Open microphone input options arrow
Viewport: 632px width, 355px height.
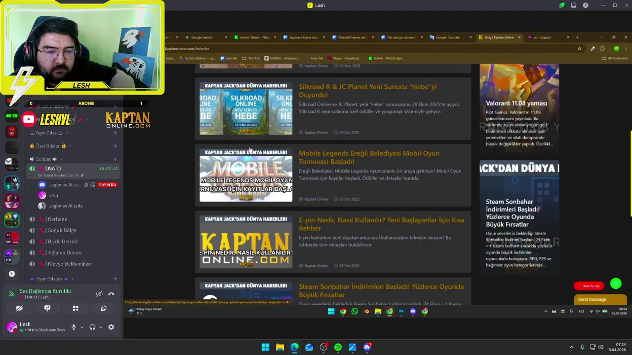click(x=82, y=327)
